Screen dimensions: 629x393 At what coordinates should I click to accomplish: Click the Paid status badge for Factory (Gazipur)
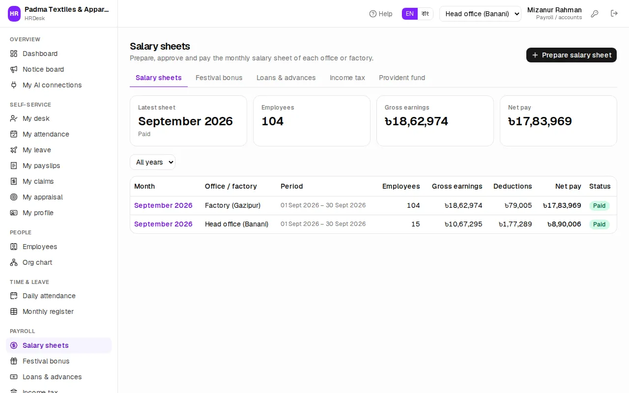[600, 206]
